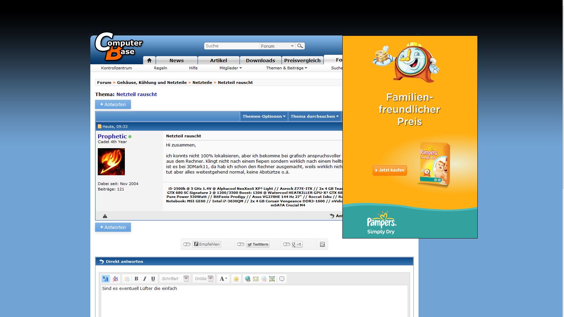
Task: Open the Themen-Optionen dropdown
Action: point(264,116)
